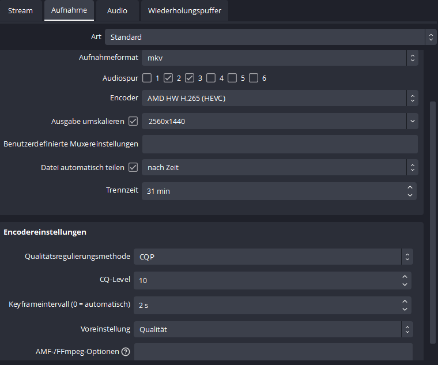The height and width of the screenshot is (365, 438).
Task: Enable Audiospur 5 checkbox
Action: (x=232, y=78)
